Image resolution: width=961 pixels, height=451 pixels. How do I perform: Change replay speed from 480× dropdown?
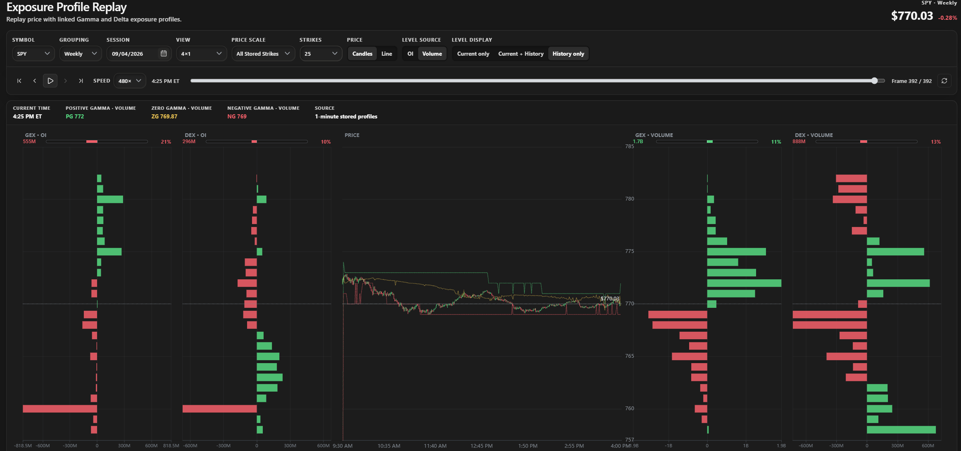(130, 81)
